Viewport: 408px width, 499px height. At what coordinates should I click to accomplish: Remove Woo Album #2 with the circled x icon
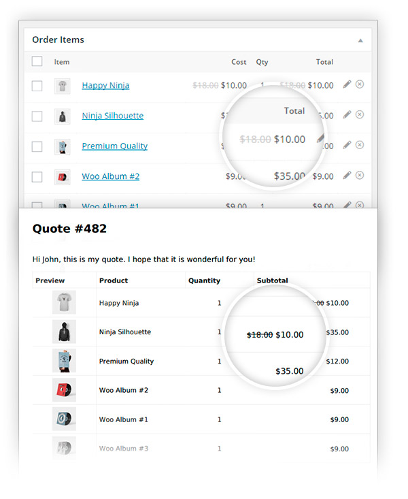coord(360,175)
